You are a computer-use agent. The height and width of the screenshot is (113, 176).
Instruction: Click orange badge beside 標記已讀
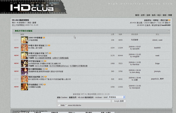point(169,20)
